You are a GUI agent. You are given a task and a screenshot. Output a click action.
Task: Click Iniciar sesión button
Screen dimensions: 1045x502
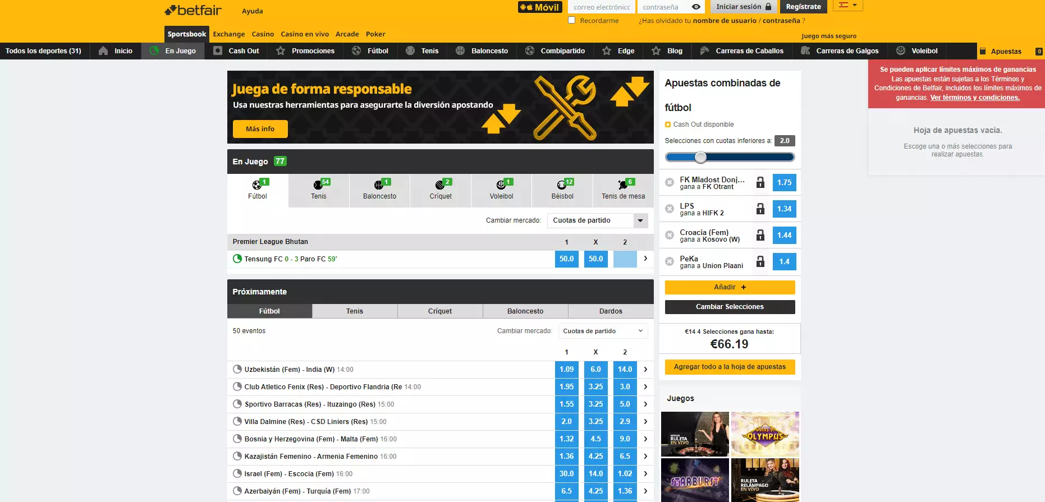744,7
